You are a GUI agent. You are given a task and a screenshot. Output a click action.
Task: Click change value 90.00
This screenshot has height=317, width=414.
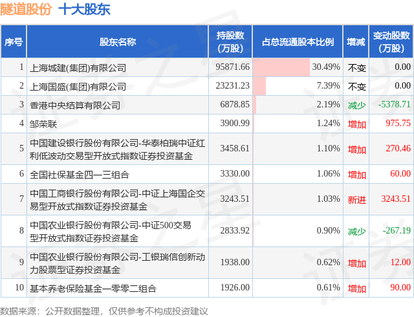400,287
